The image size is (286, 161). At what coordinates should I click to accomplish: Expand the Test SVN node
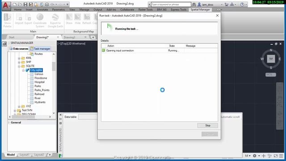click(x=15, y=110)
